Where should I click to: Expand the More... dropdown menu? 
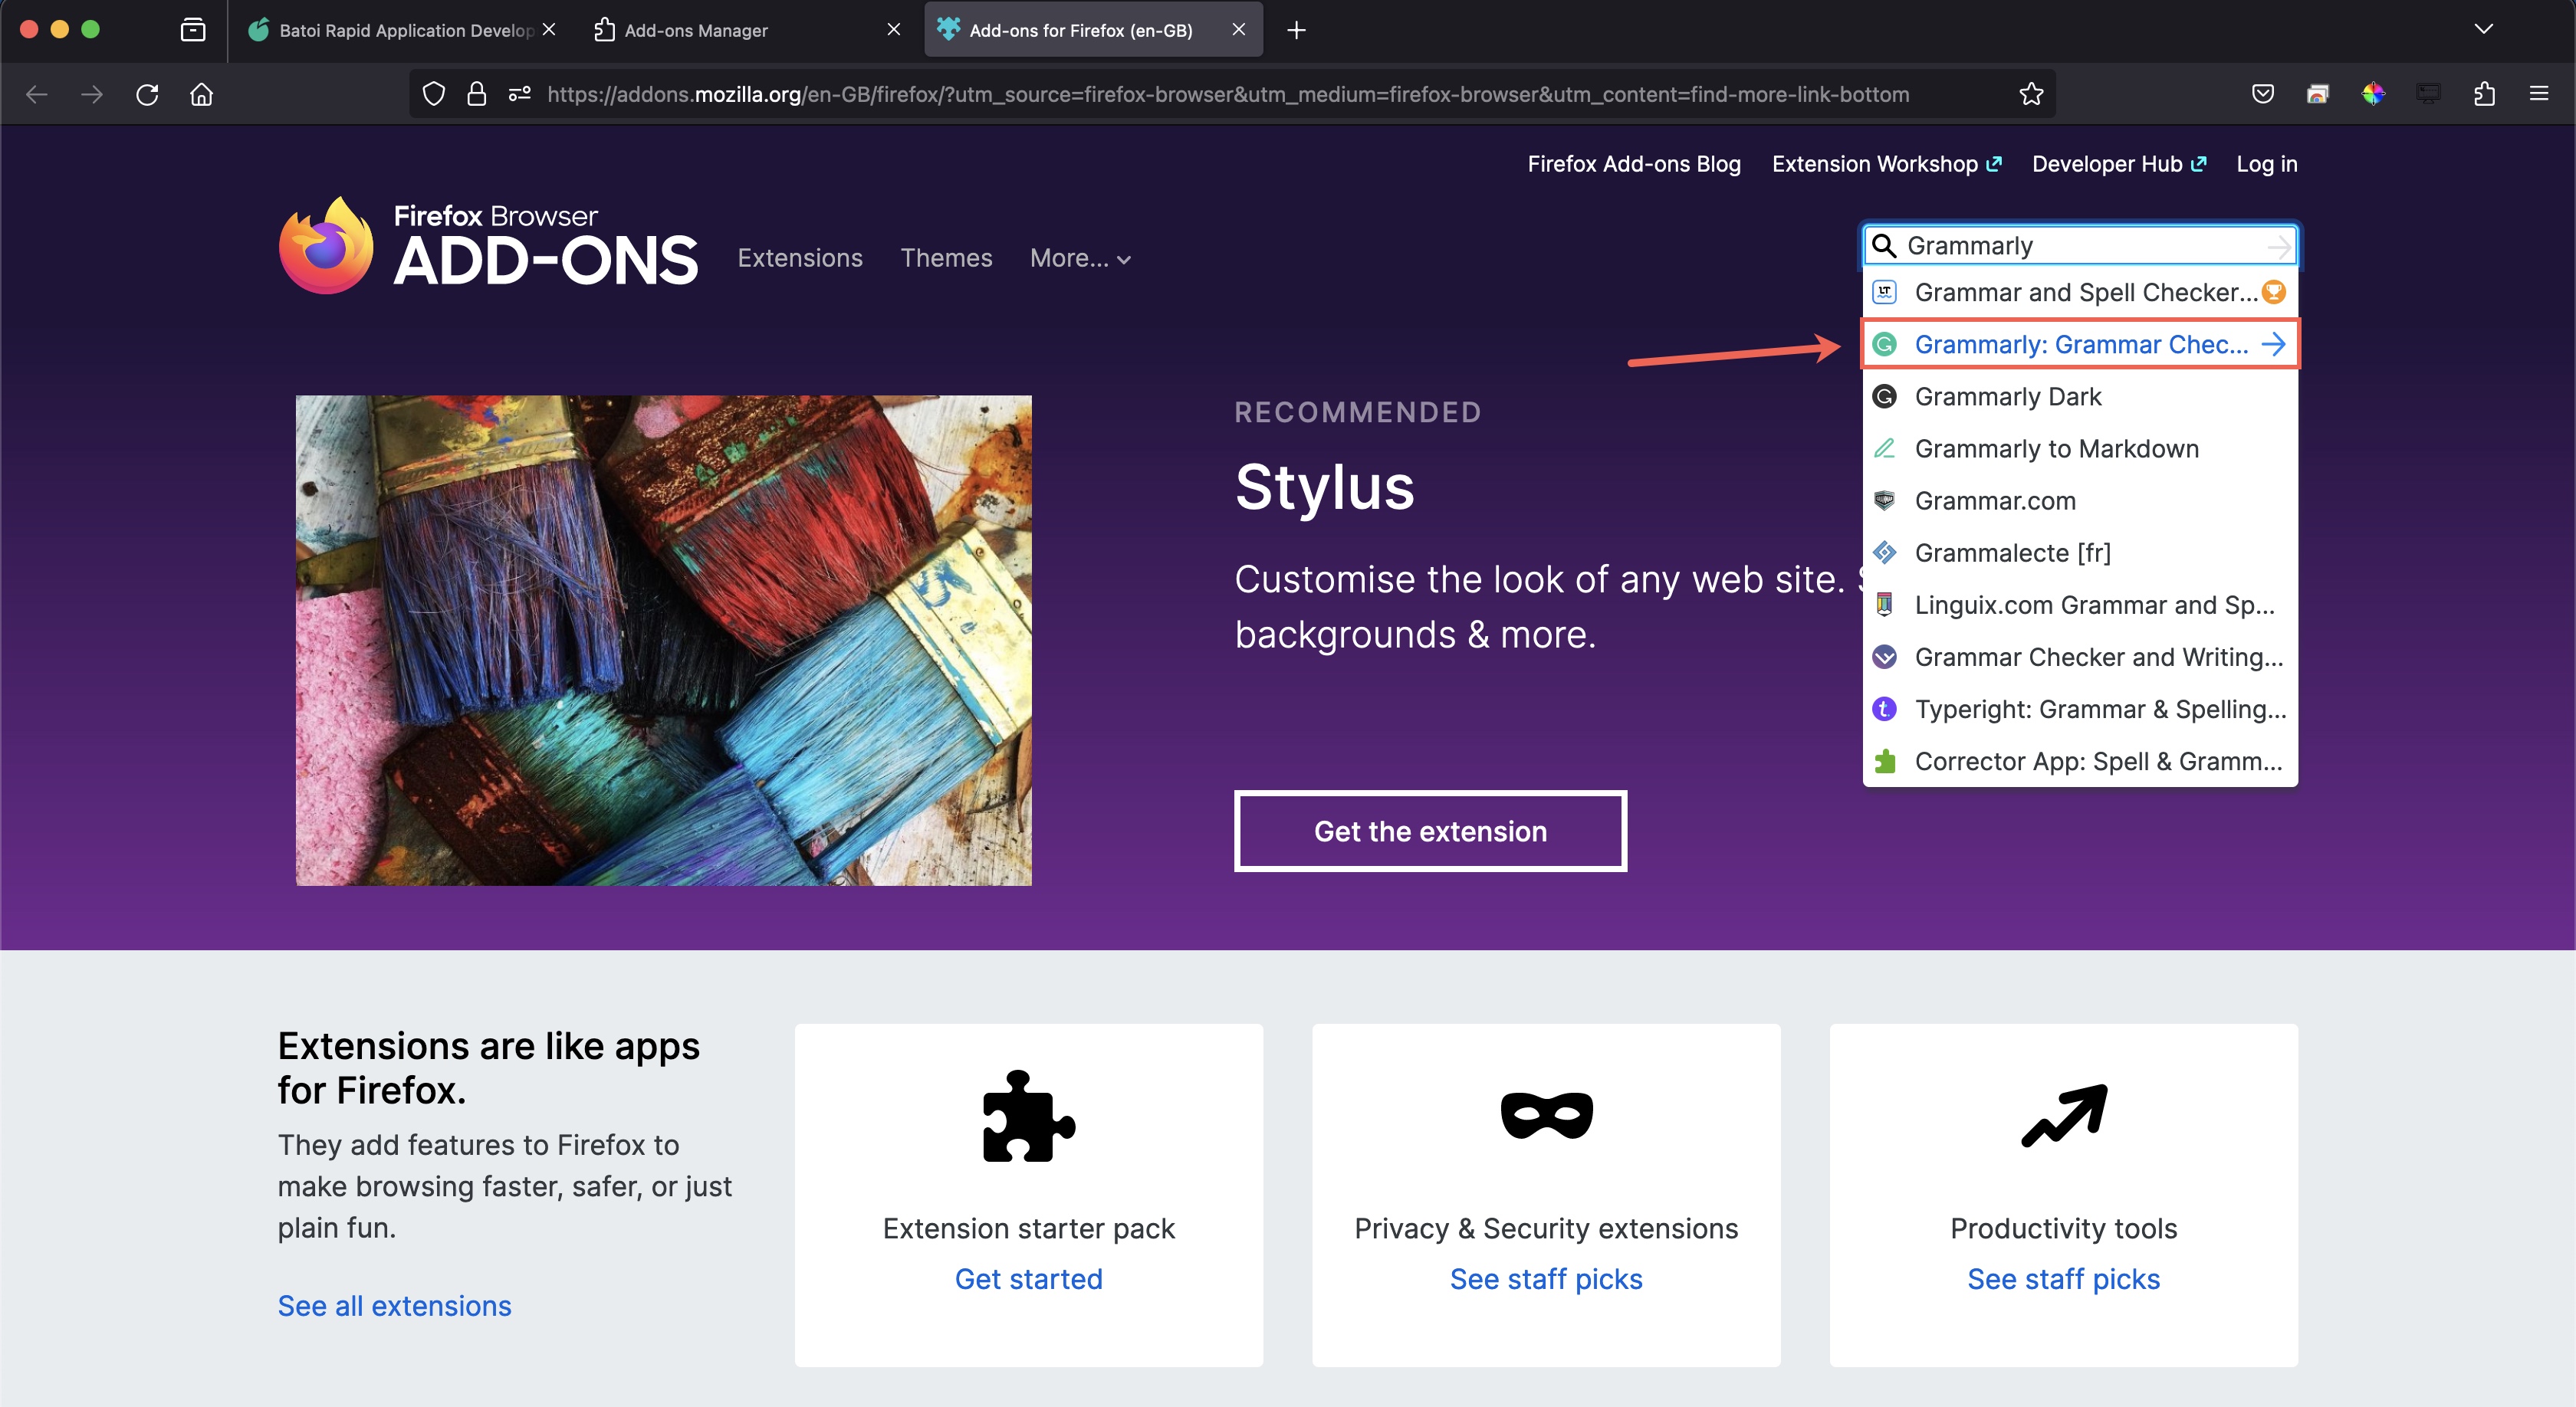(1080, 259)
